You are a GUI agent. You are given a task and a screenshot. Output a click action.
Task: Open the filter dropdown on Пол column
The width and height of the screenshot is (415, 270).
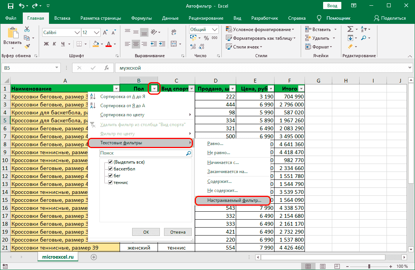154,88
